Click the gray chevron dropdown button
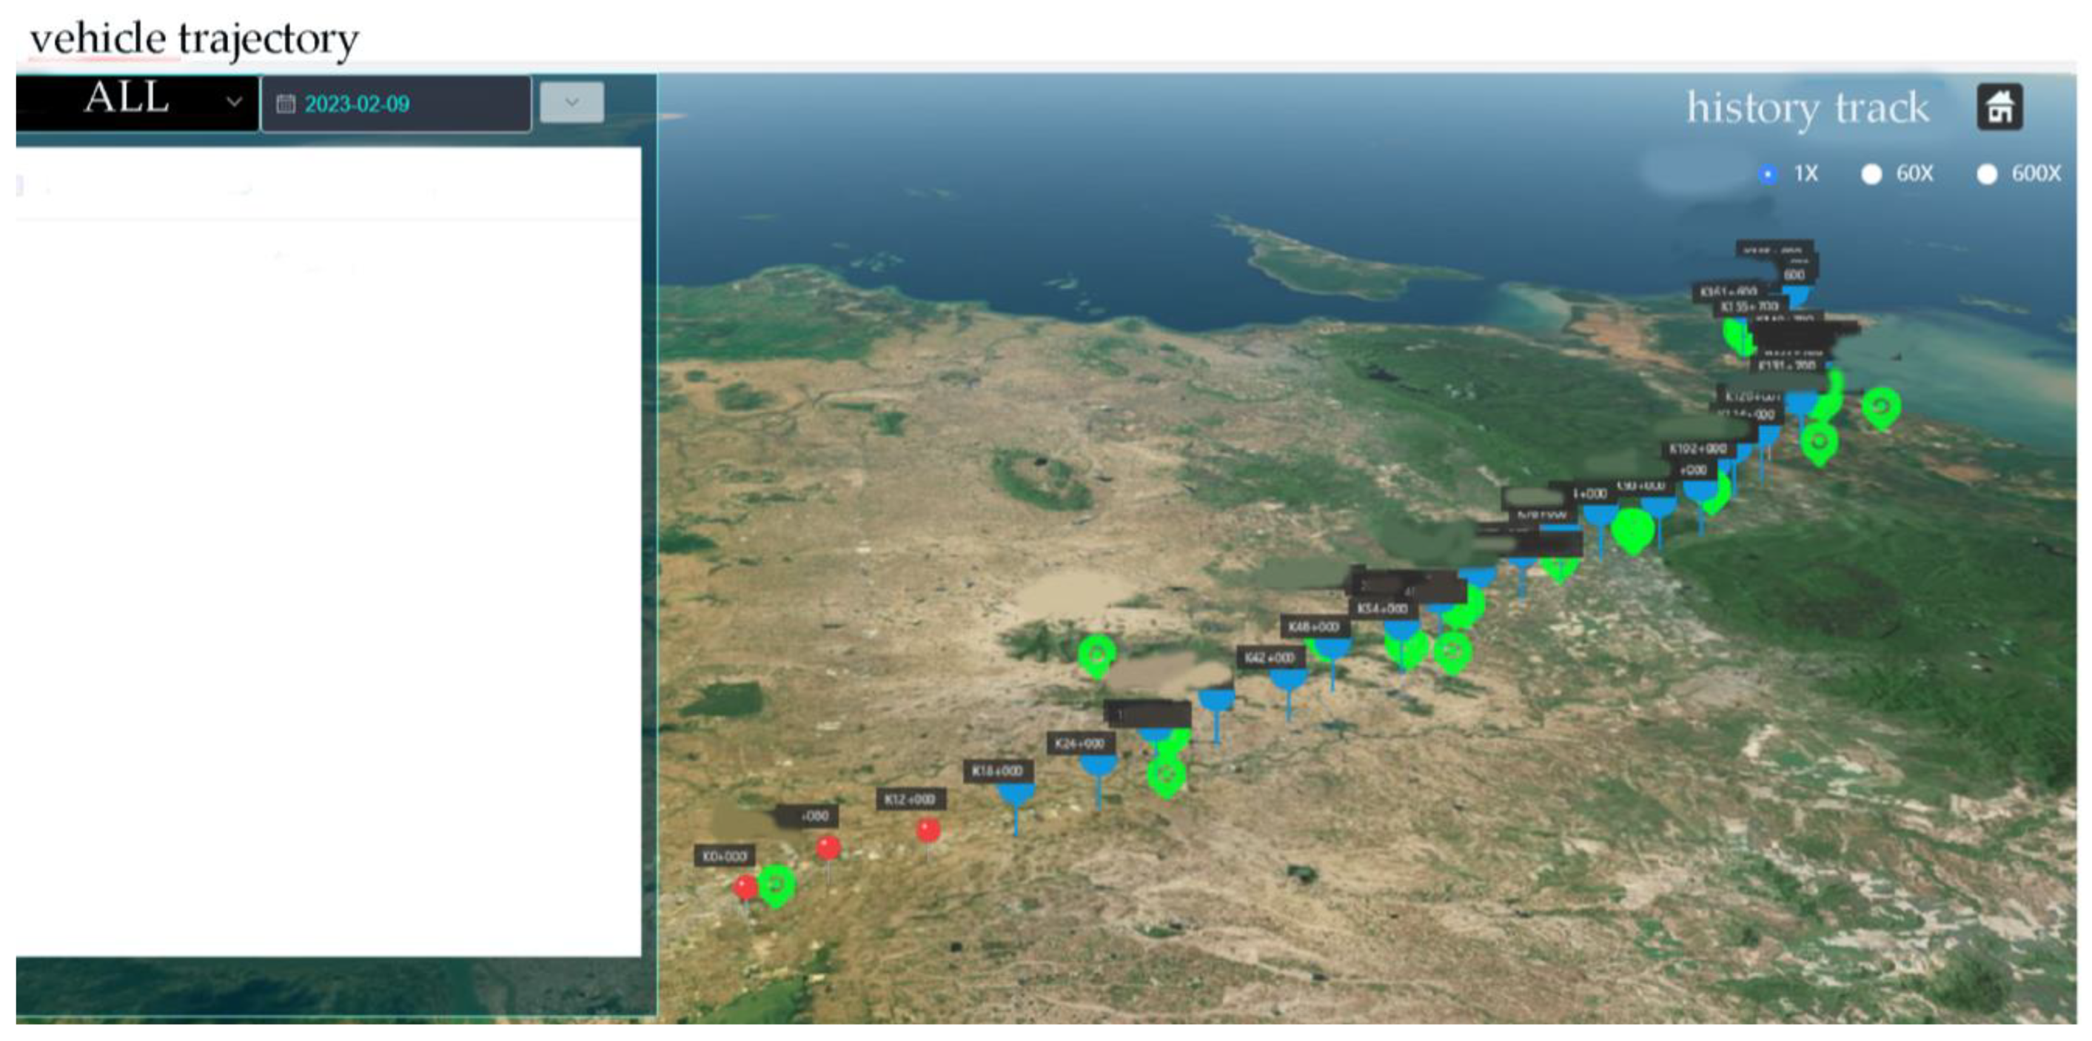Image resolution: width=2092 pixels, height=1041 pixels. point(571,102)
